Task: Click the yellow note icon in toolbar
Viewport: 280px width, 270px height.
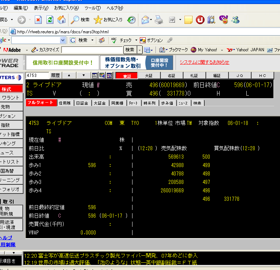Action: point(188,20)
